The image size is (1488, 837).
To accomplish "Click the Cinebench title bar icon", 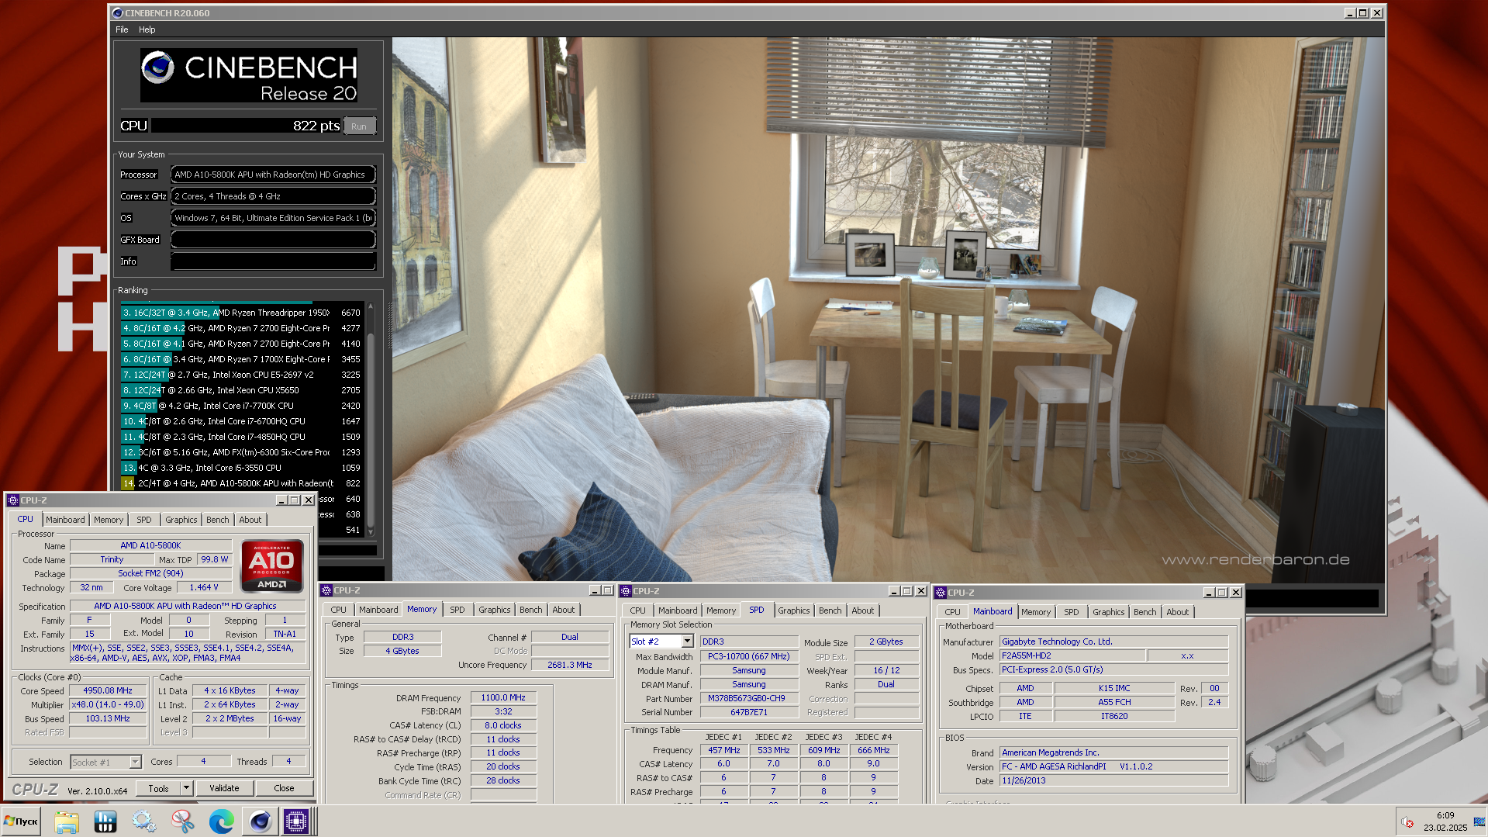I will pos(118,13).
